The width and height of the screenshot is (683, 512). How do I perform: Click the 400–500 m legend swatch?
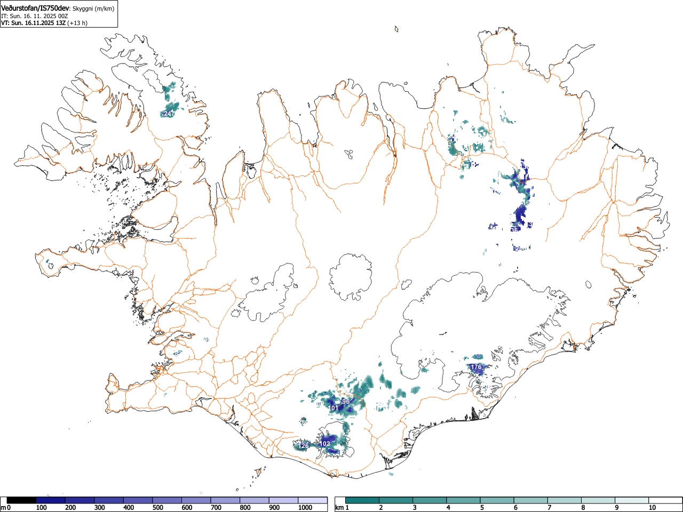pos(138,500)
